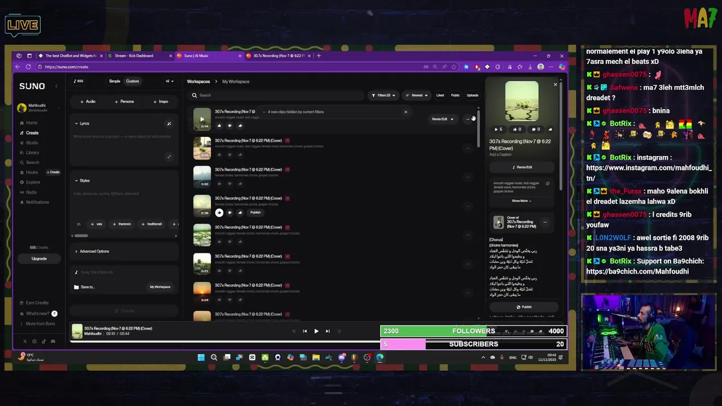The height and width of the screenshot is (406, 722).
Task: Click the share icon in the detail panel
Action: click(550, 129)
